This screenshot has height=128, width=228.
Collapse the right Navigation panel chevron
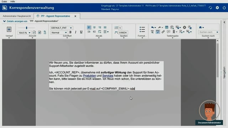[x=224, y=22]
